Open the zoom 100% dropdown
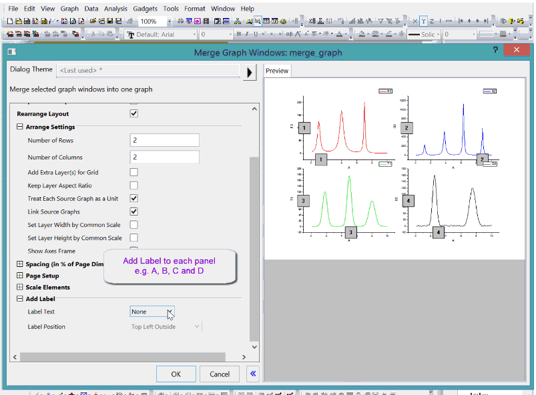The height and width of the screenshot is (395, 536). 169,21
